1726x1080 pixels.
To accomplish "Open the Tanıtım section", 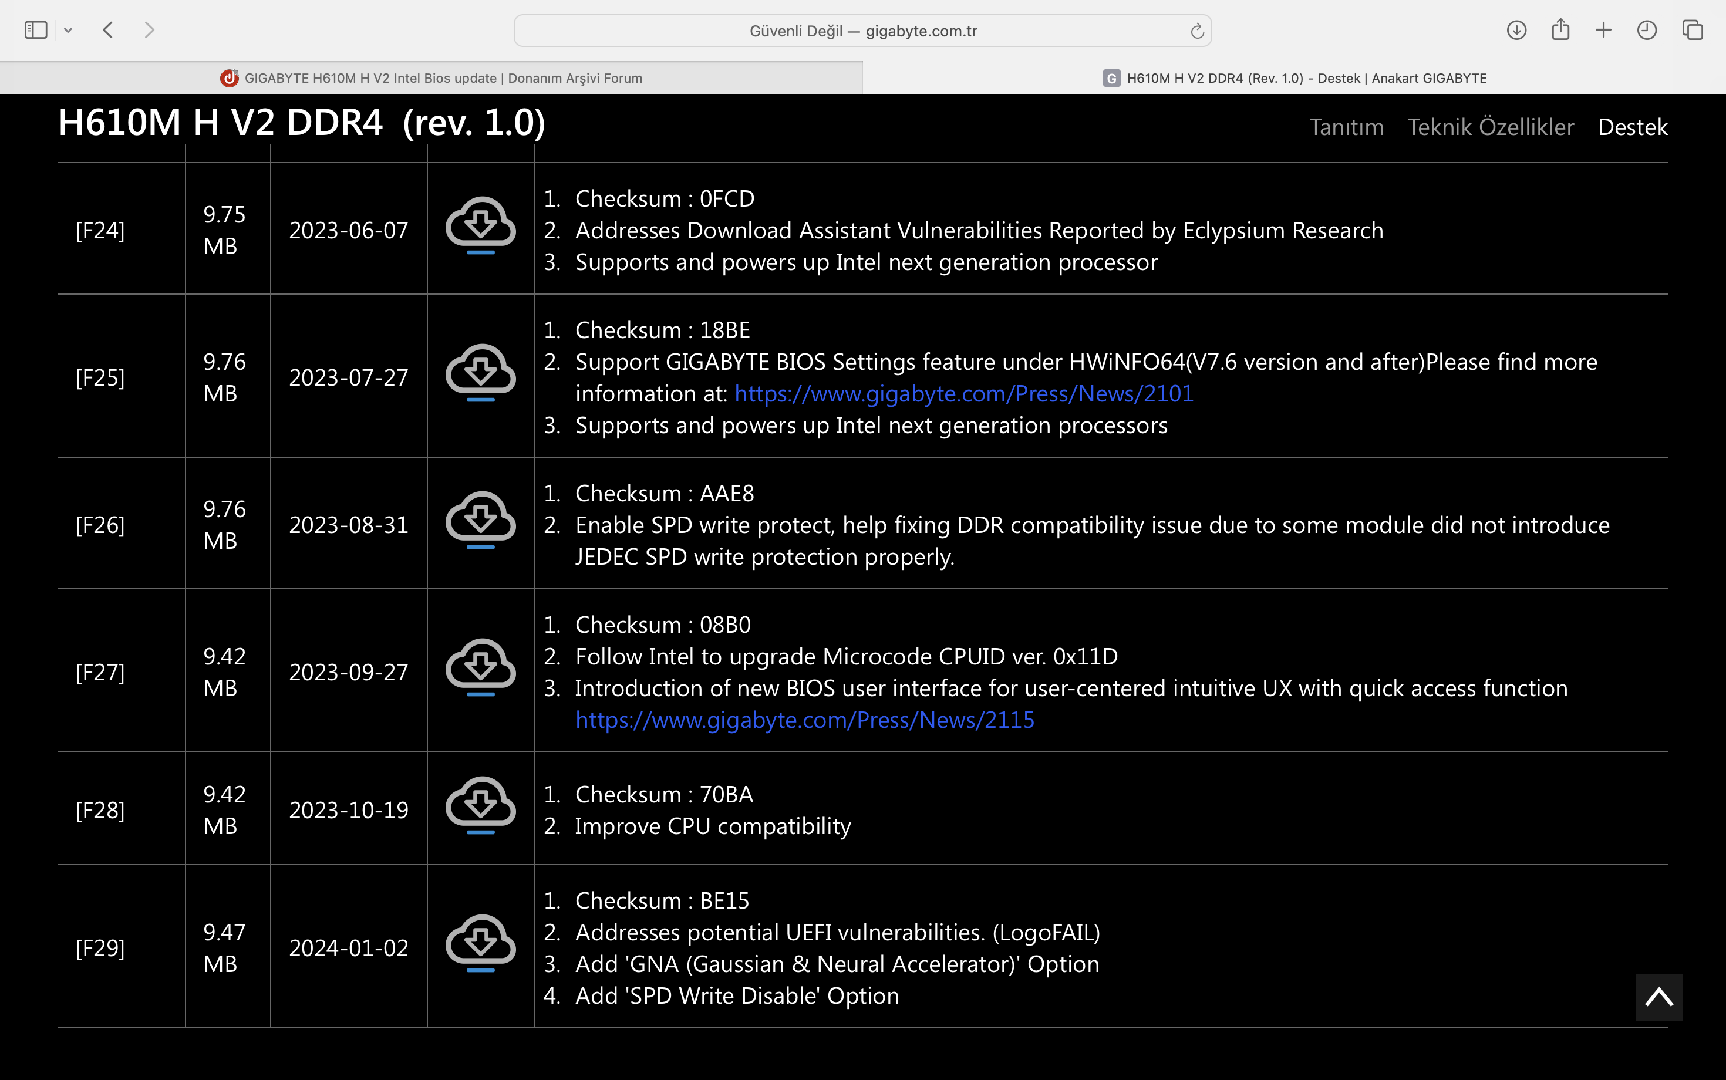I will point(1346,127).
